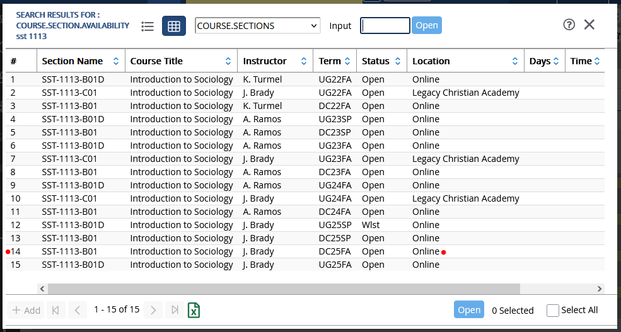
Task: Sort by Section Name column
Action: (73, 61)
